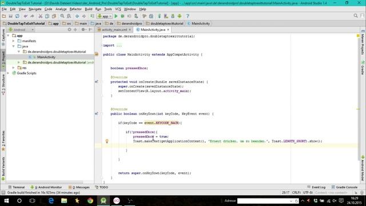Change the UTF-8 file encoding

[308, 192]
